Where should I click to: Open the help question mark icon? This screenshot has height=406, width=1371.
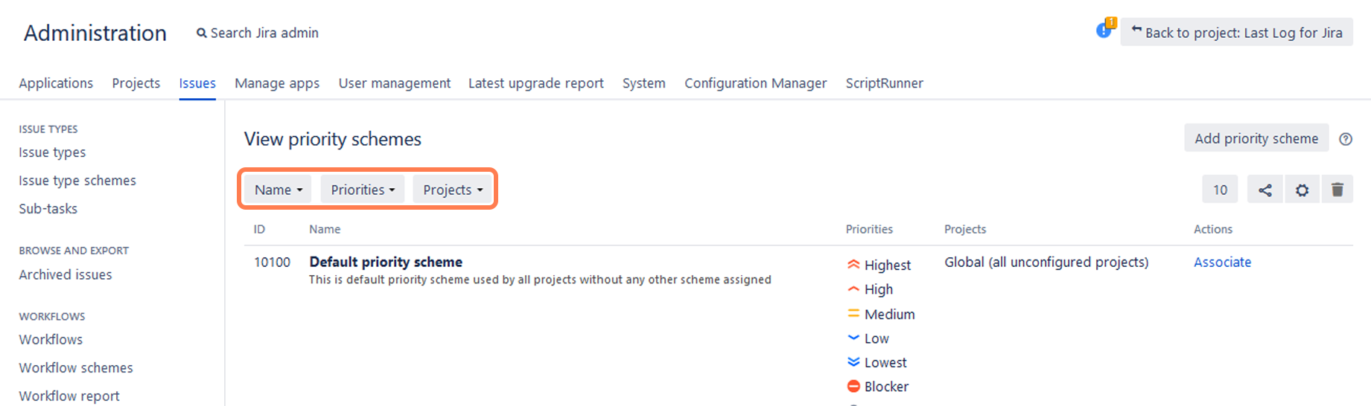pyautogui.click(x=1346, y=139)
